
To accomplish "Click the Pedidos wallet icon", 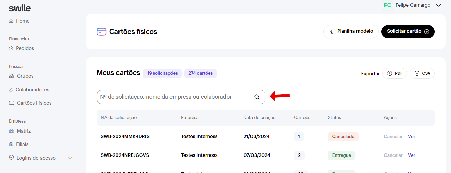I will click(11, 48).
